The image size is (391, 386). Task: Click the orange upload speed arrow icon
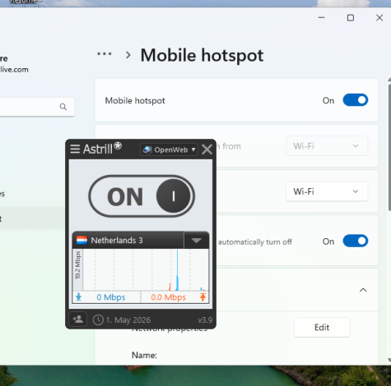tap(202, 297)
